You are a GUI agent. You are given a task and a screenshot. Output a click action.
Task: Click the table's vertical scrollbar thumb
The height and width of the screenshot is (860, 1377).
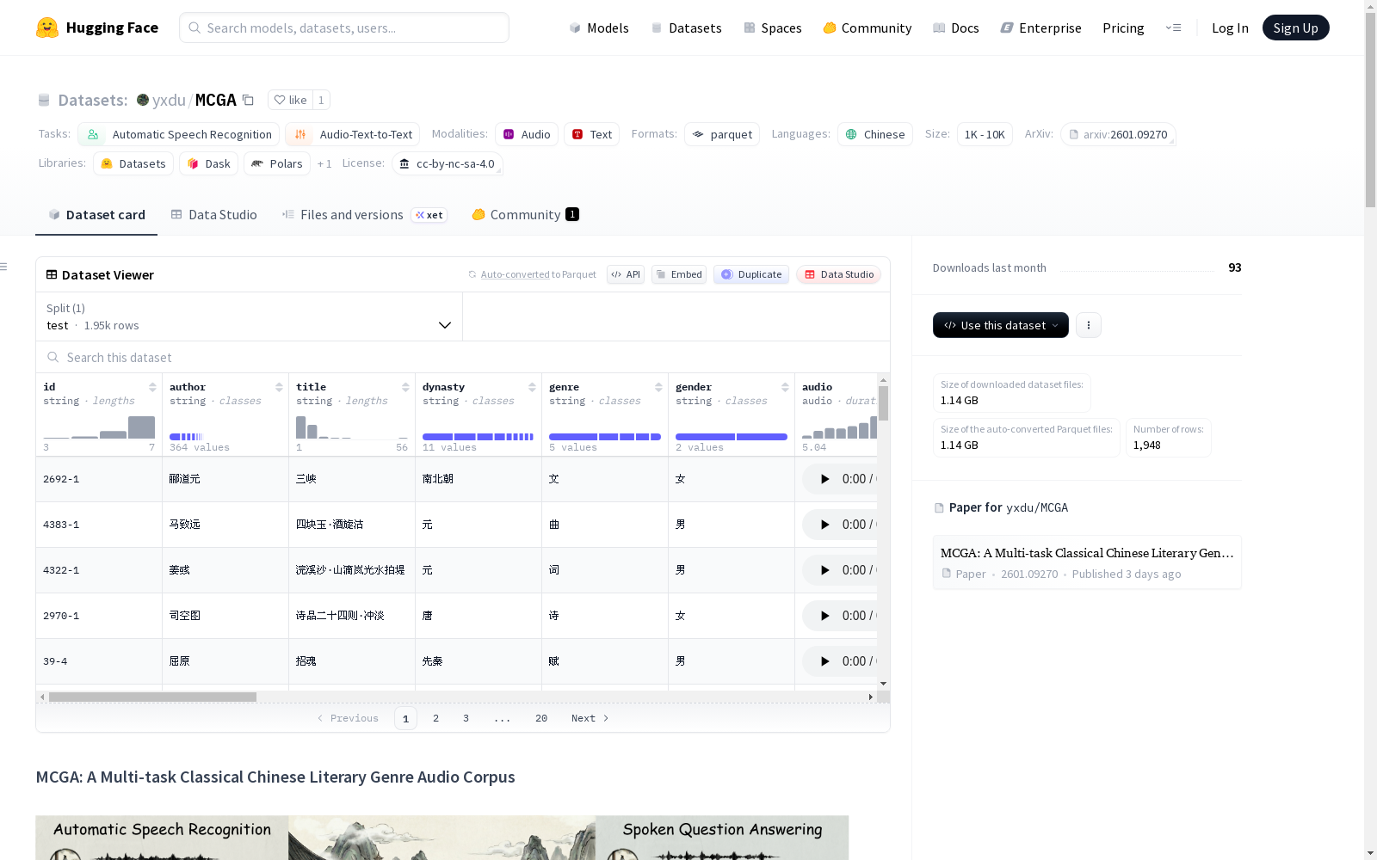[883, 403]
